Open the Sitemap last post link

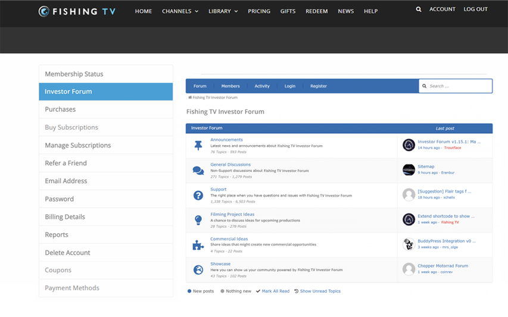click(x=426, y=167)
